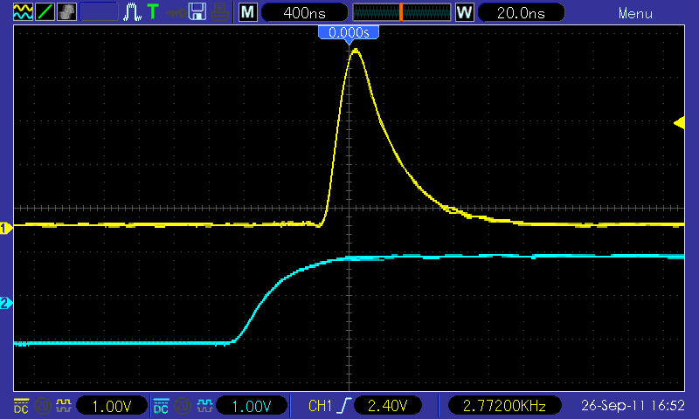This screenshot has height=419, width=699.
Task: Click the CH1 yellow digital filter icon
Action: [x=64, y=406]
